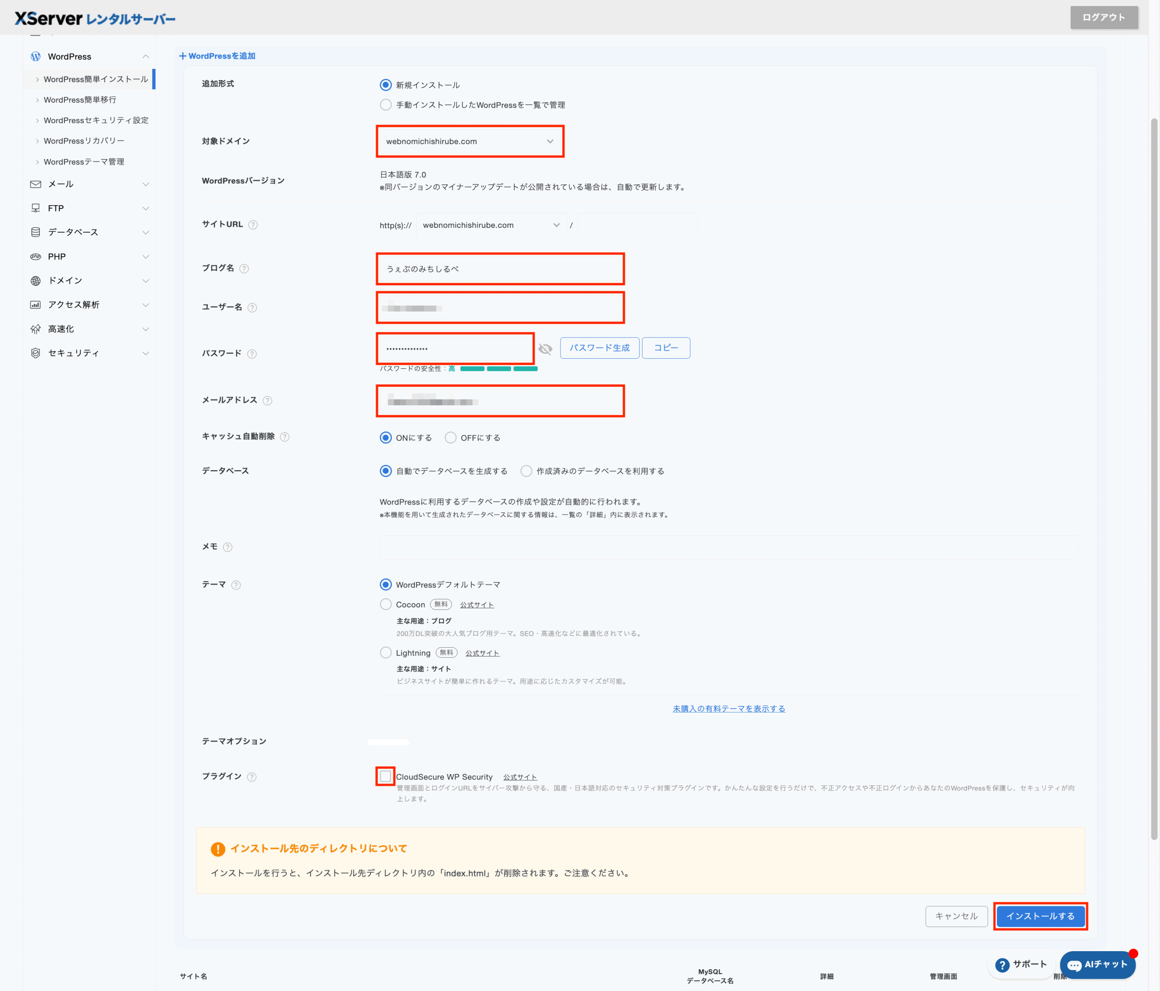The width and height of the screenshot is (1160, 991).
Task: Check the CloudSecure WP Security plugin box
Action: [x=386, y=776]
